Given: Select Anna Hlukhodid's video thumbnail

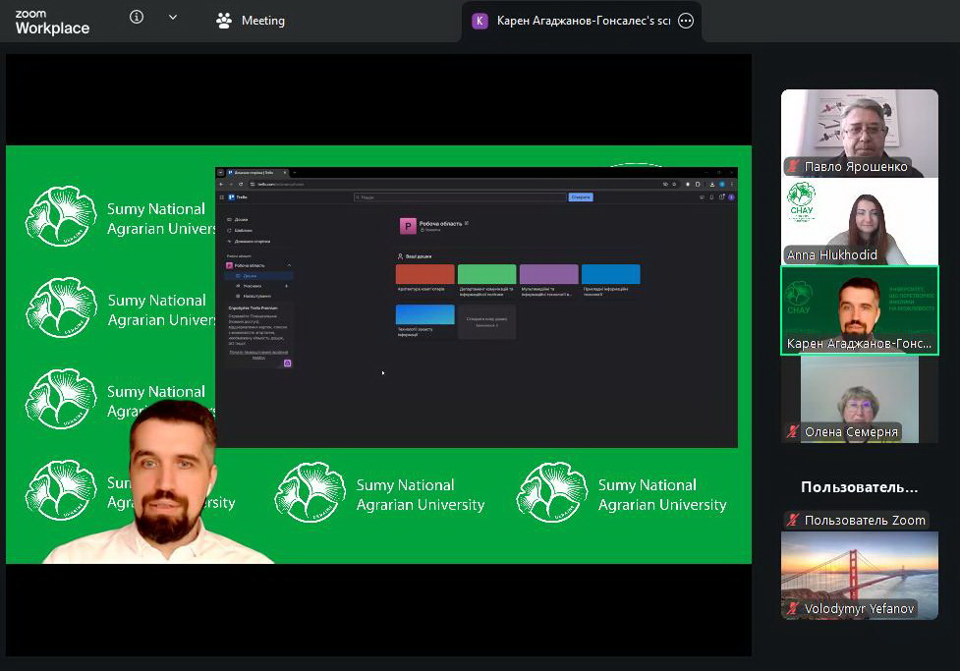Looking at the screenshot, I should [859, 222].
